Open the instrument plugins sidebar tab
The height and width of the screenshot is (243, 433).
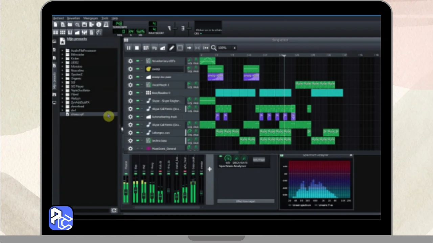pyautogui.click(x=54, y=41)
